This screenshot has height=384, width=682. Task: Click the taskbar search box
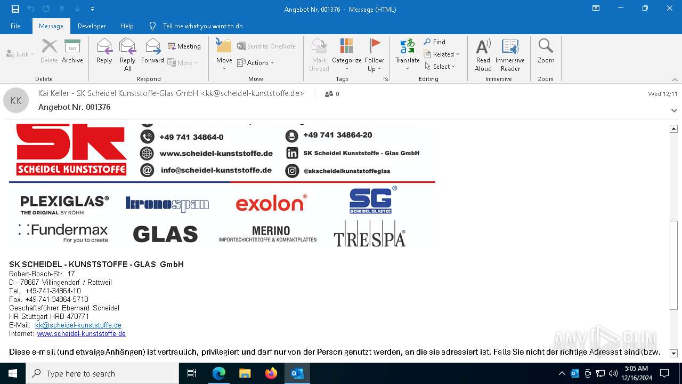(x=102, y=373)
